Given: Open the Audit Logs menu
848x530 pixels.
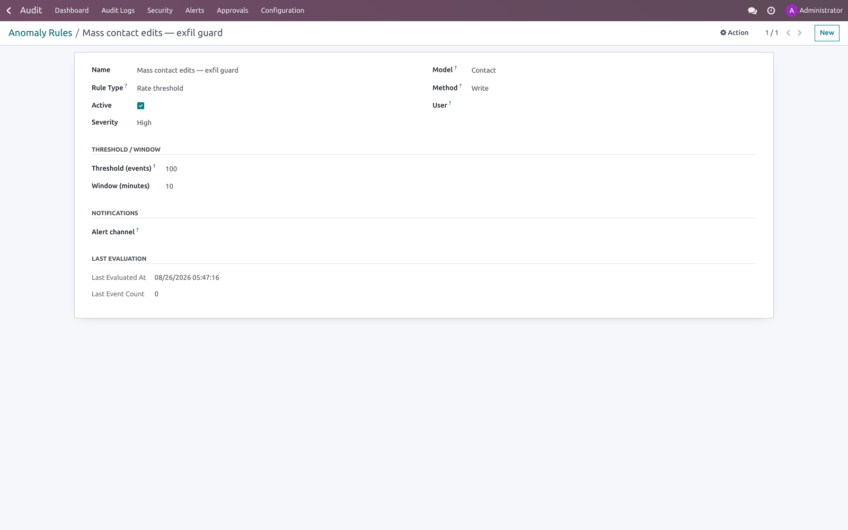Looking at the screenshot, I should 118,11.
